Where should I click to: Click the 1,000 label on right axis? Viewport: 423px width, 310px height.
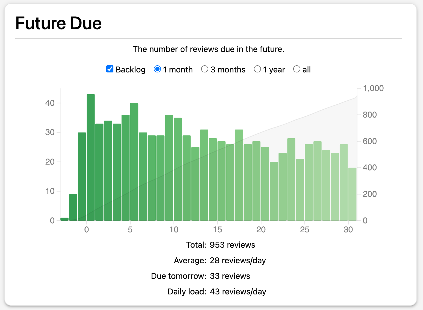coord(373,88)
